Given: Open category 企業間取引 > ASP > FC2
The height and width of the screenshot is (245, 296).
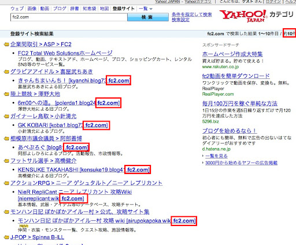Looking at the screenshot, I should click(41, 44).
